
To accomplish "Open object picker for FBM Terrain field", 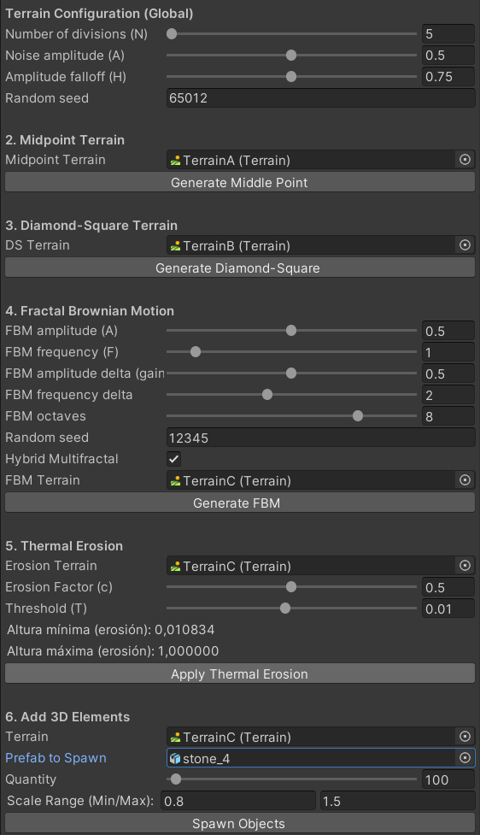I will (465, 480).
